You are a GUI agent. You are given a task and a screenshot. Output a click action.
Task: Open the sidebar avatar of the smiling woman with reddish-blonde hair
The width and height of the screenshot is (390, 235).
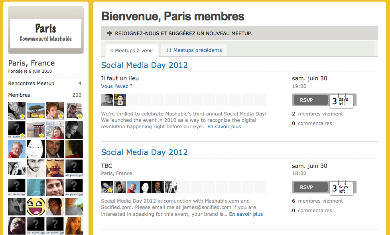[x=74, y=226]
